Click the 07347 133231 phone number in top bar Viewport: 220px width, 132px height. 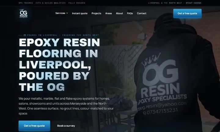click(193, 3)
